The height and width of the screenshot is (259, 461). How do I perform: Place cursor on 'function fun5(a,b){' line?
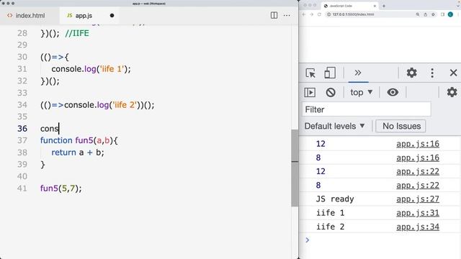[79, 140]
